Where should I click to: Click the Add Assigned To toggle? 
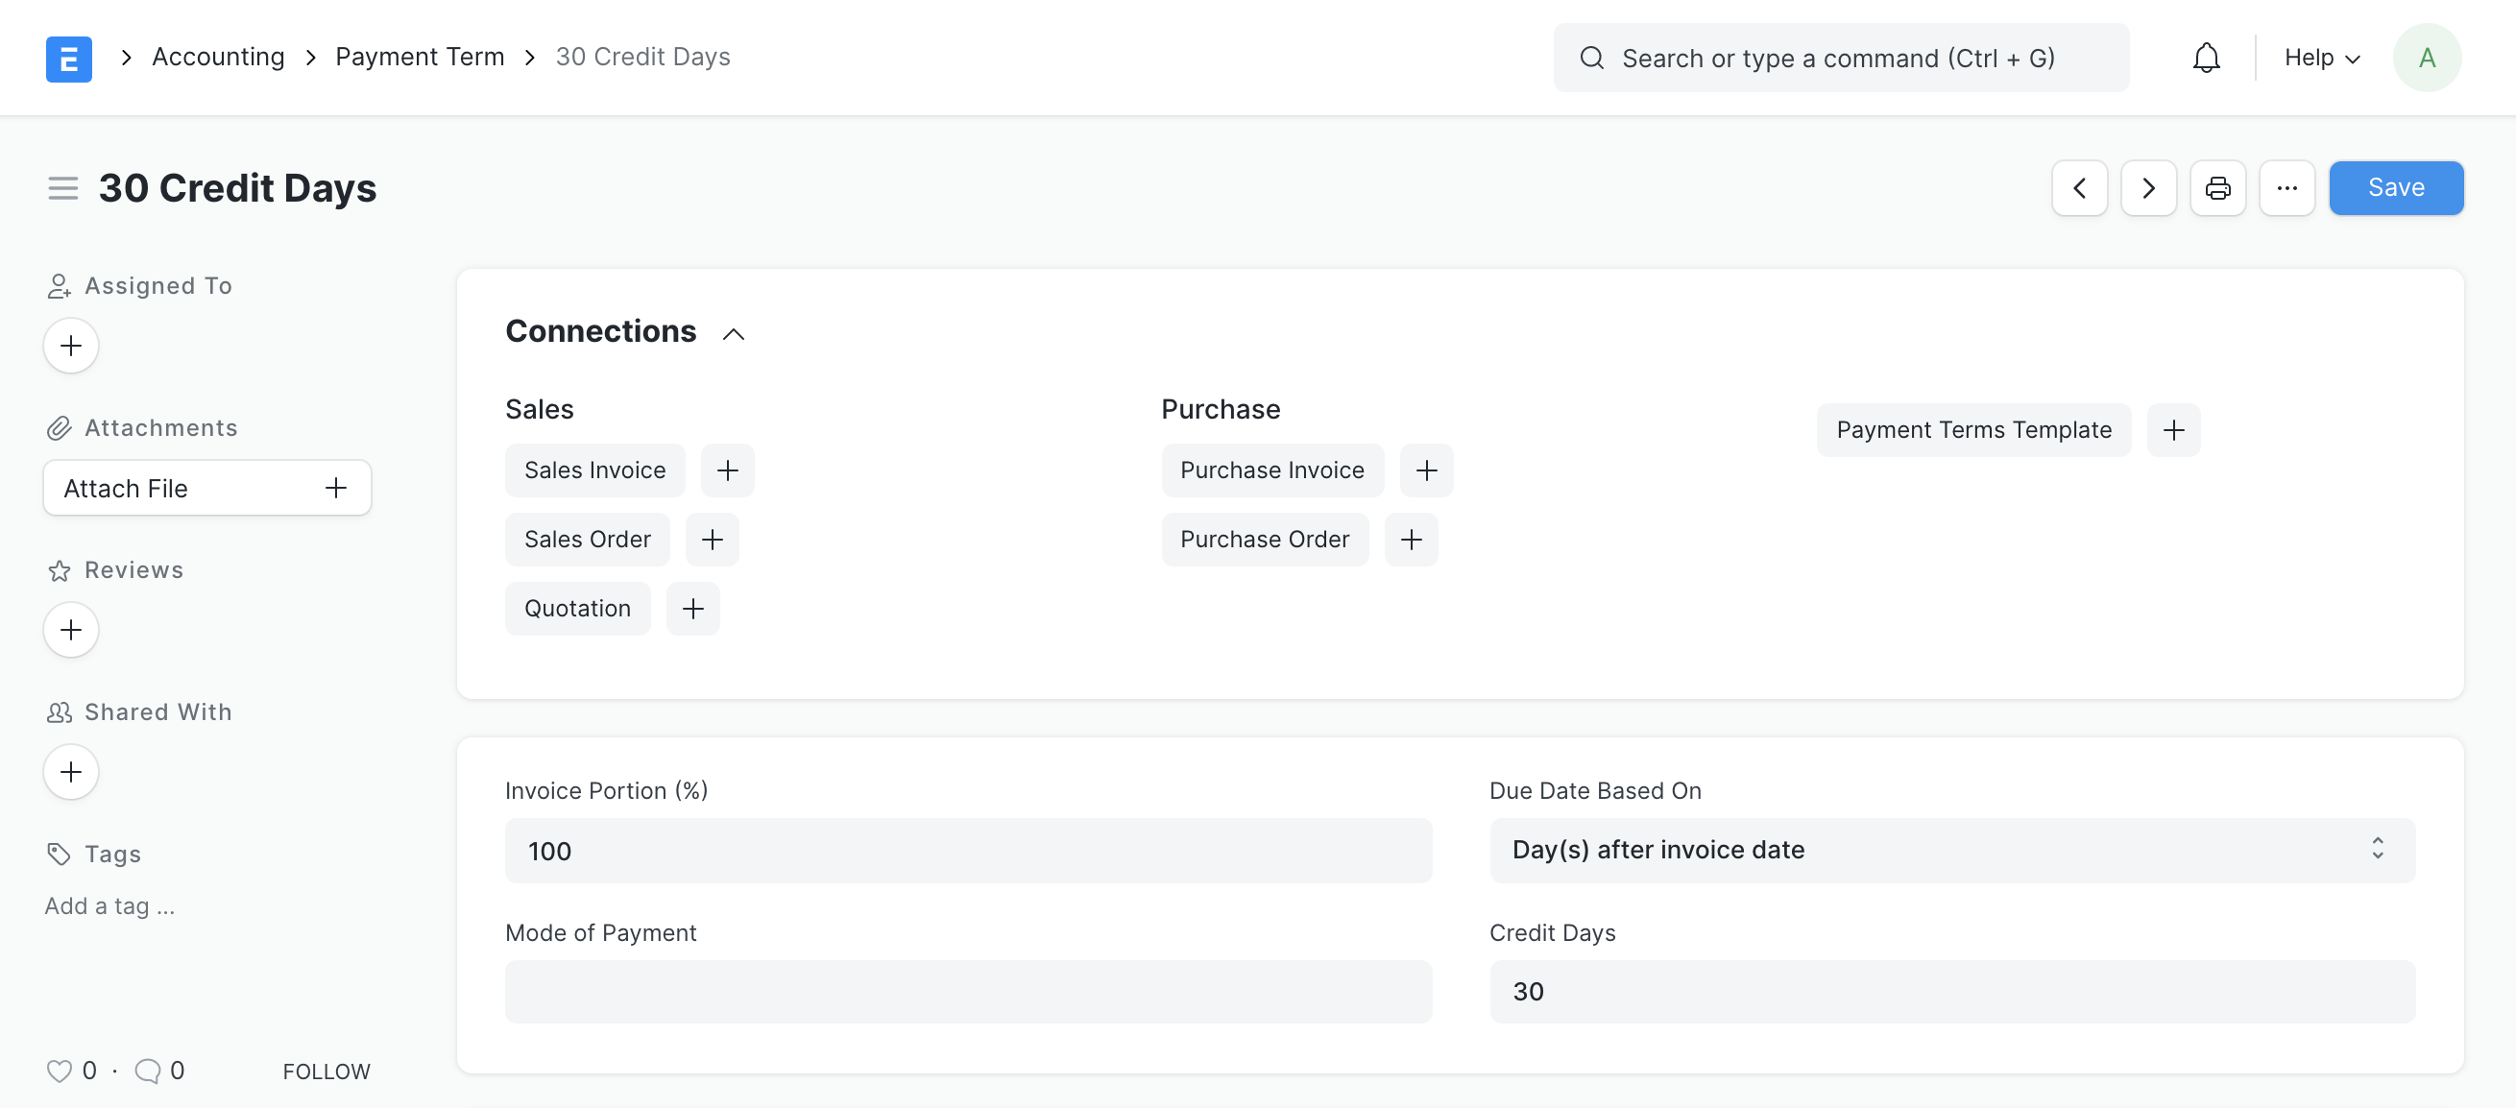[71, 343]
